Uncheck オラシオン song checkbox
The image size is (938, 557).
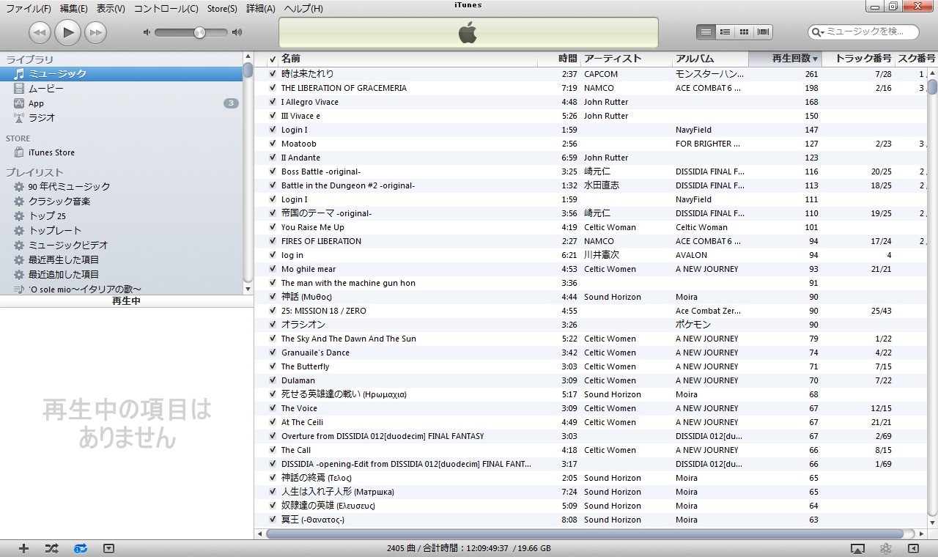(273, 325)
